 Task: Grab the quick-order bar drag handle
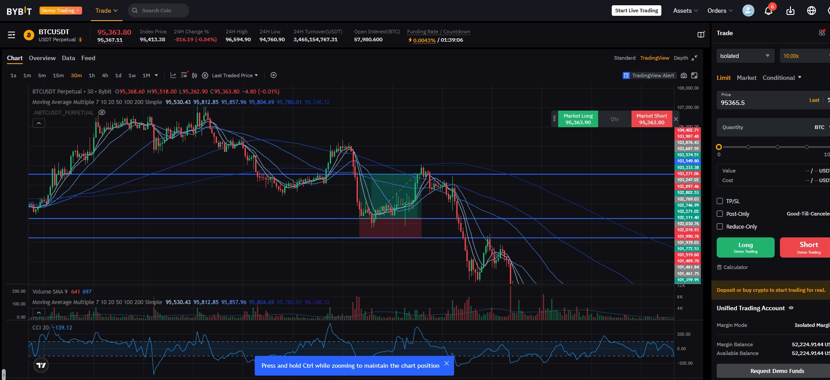(554, 119)
